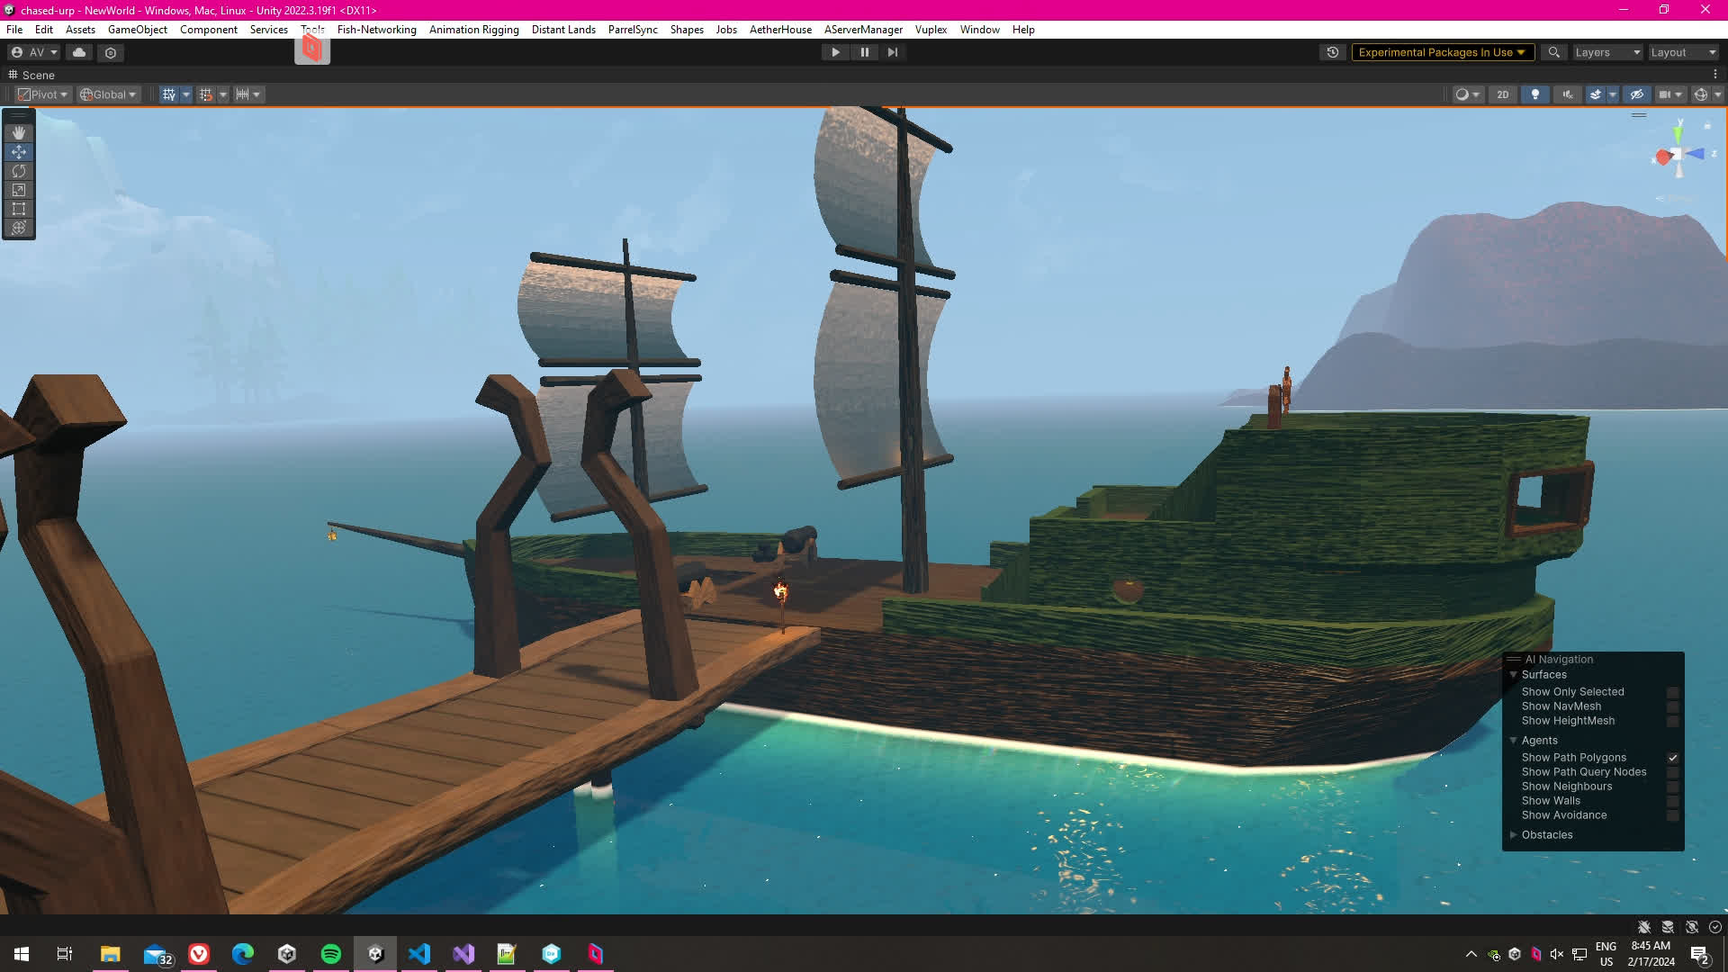Select the combined Transform tool
The image size is (1728, 972).
pos(19,228)
